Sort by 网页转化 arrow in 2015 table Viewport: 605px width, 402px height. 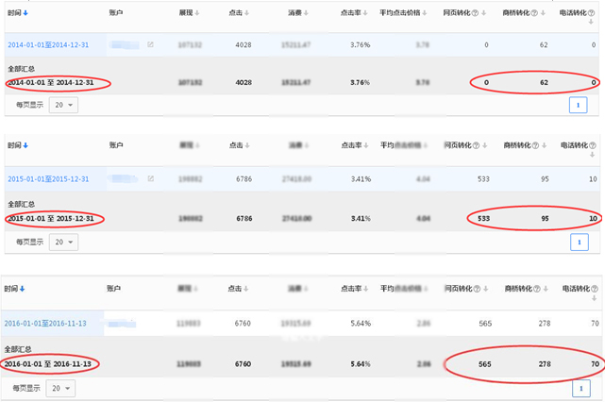point(485,145)
